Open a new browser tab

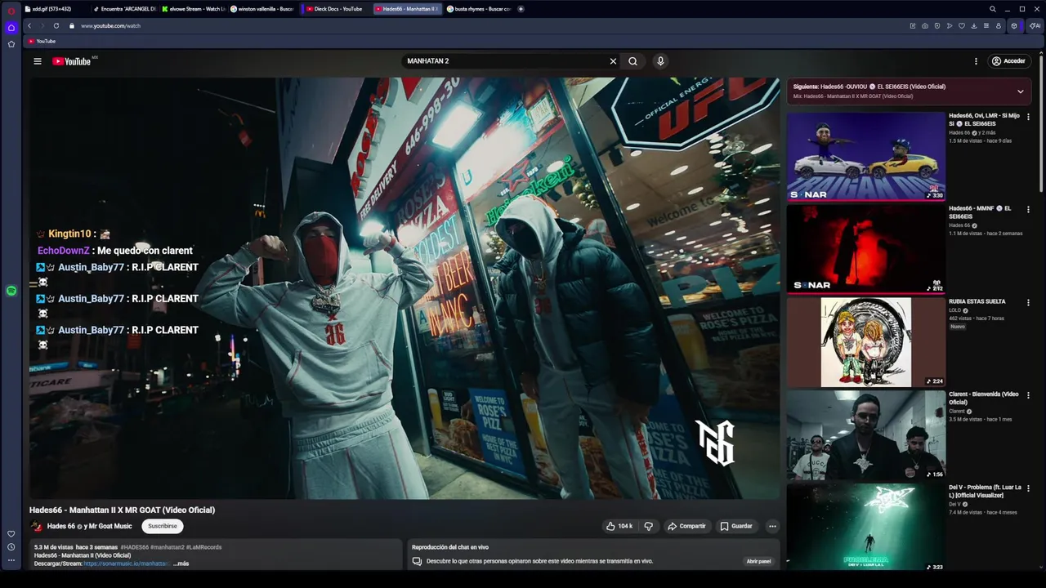[521, 9]
